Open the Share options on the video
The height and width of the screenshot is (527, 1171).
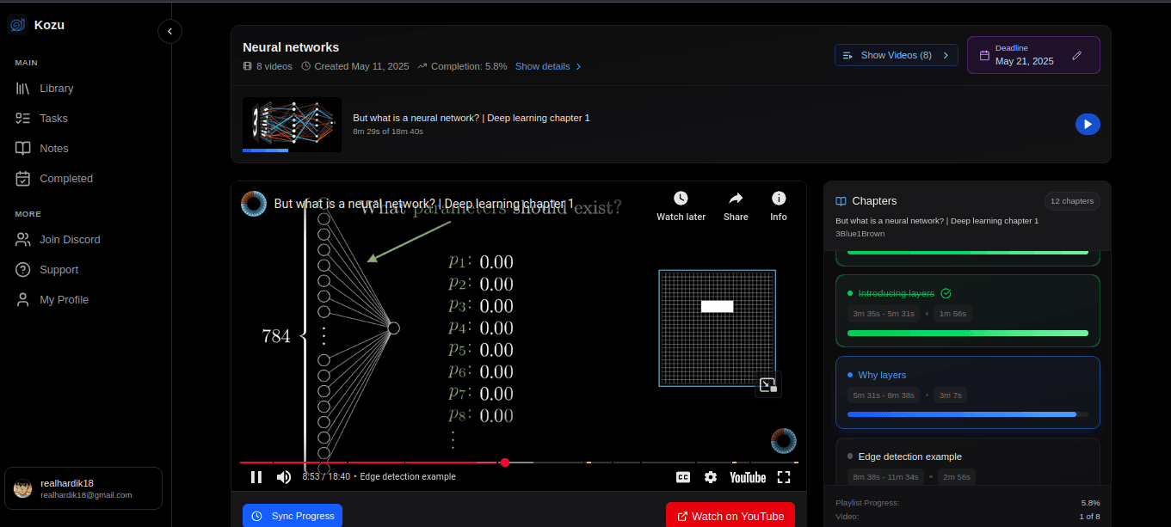736,206
